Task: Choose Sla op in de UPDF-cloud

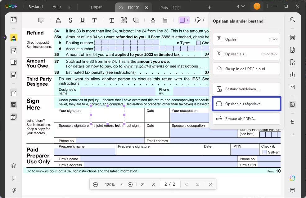Action: coord(246,69)
